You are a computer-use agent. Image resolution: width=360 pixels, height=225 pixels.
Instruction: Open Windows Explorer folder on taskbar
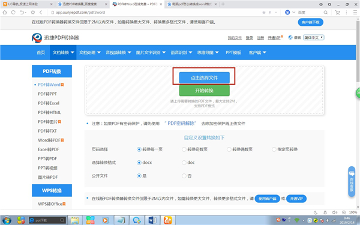pos(75,220)
